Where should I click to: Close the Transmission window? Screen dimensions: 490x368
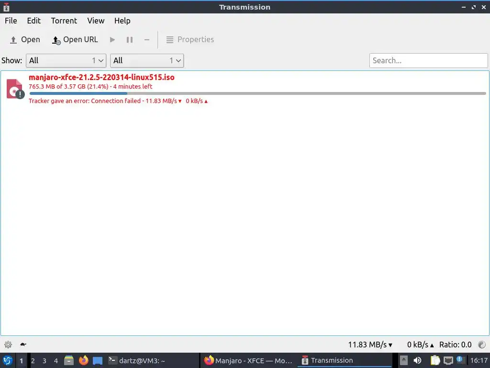[x=484, y=7]
